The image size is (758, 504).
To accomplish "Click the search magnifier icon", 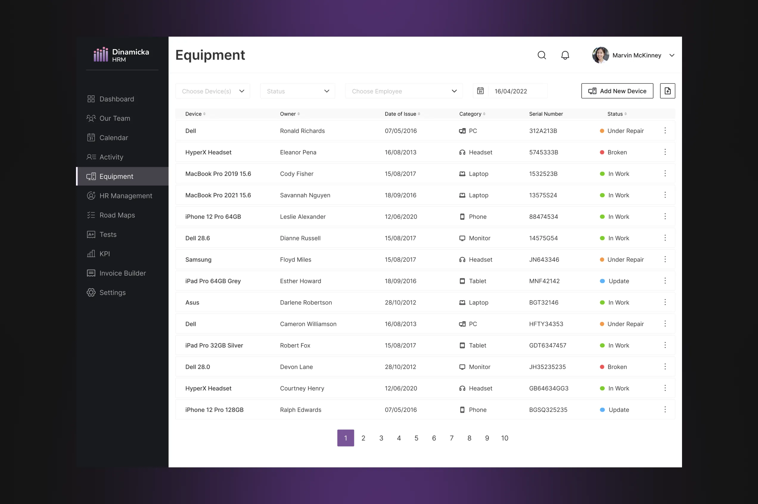I will (542, 55).
